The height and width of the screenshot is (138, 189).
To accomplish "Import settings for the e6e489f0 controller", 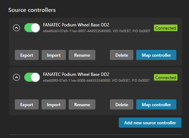I will pos(53,104).
